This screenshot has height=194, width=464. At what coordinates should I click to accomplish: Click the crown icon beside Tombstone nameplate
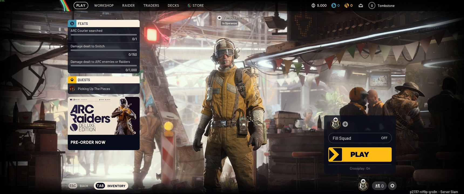[219, 18]
